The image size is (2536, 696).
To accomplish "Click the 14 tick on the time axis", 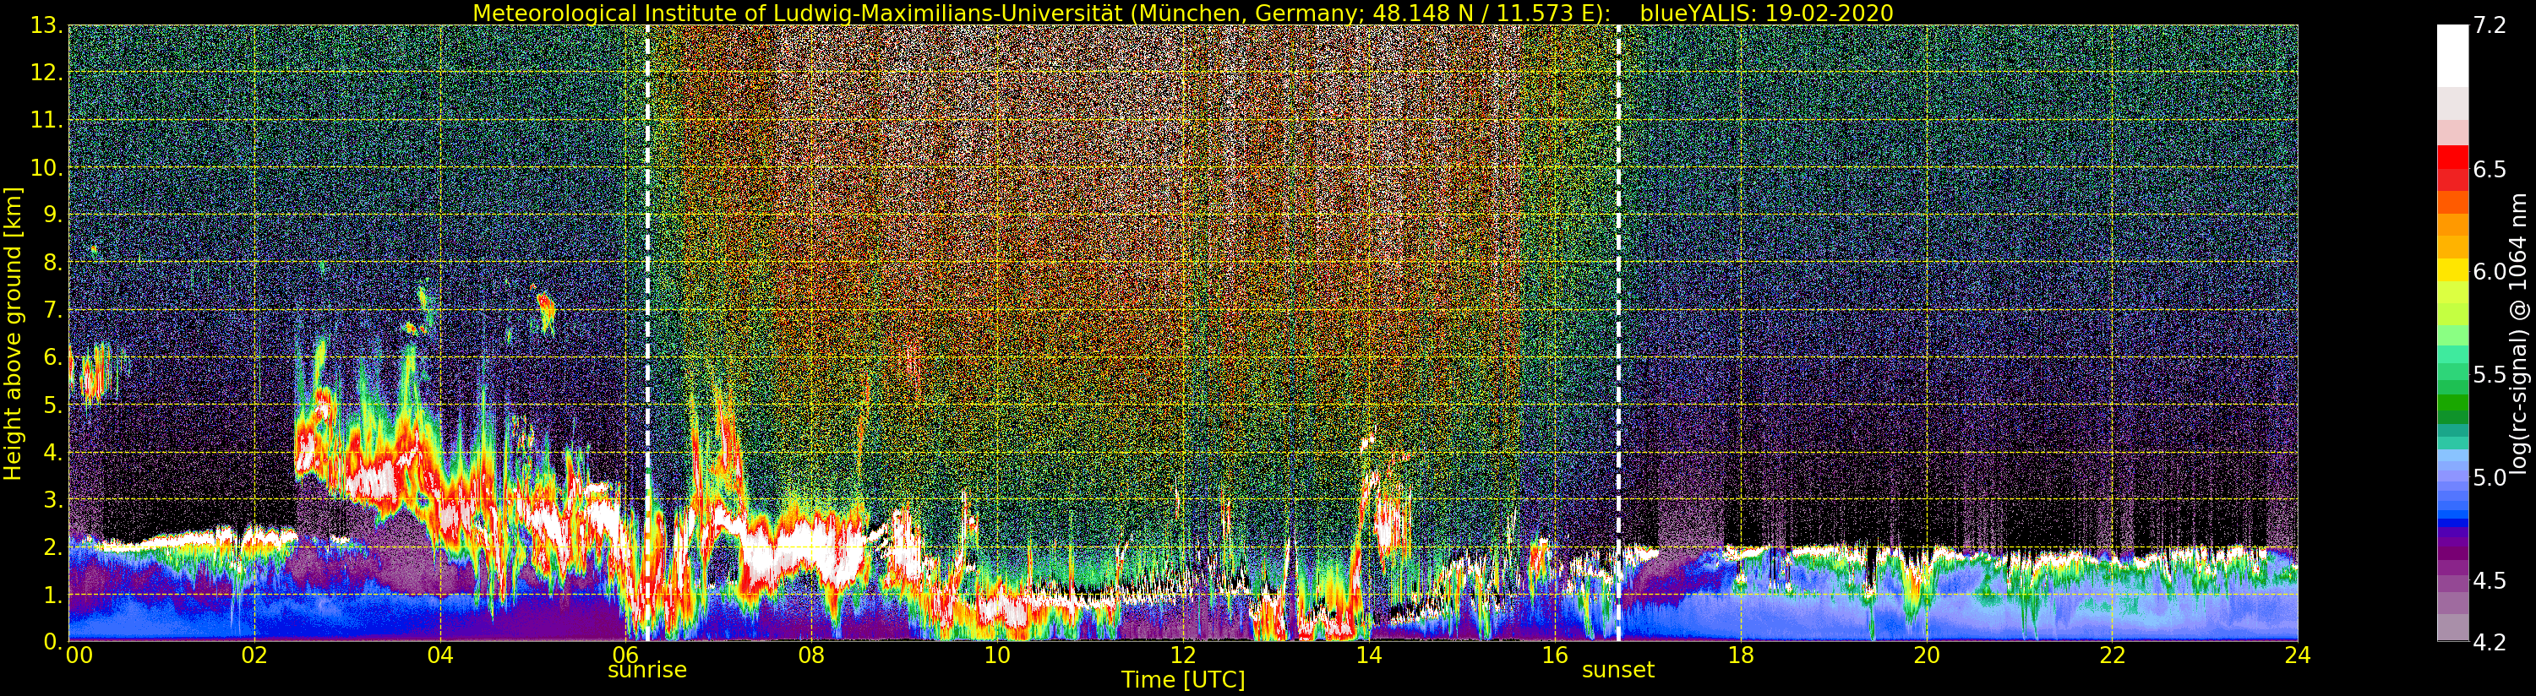I will click(1368, 655).
